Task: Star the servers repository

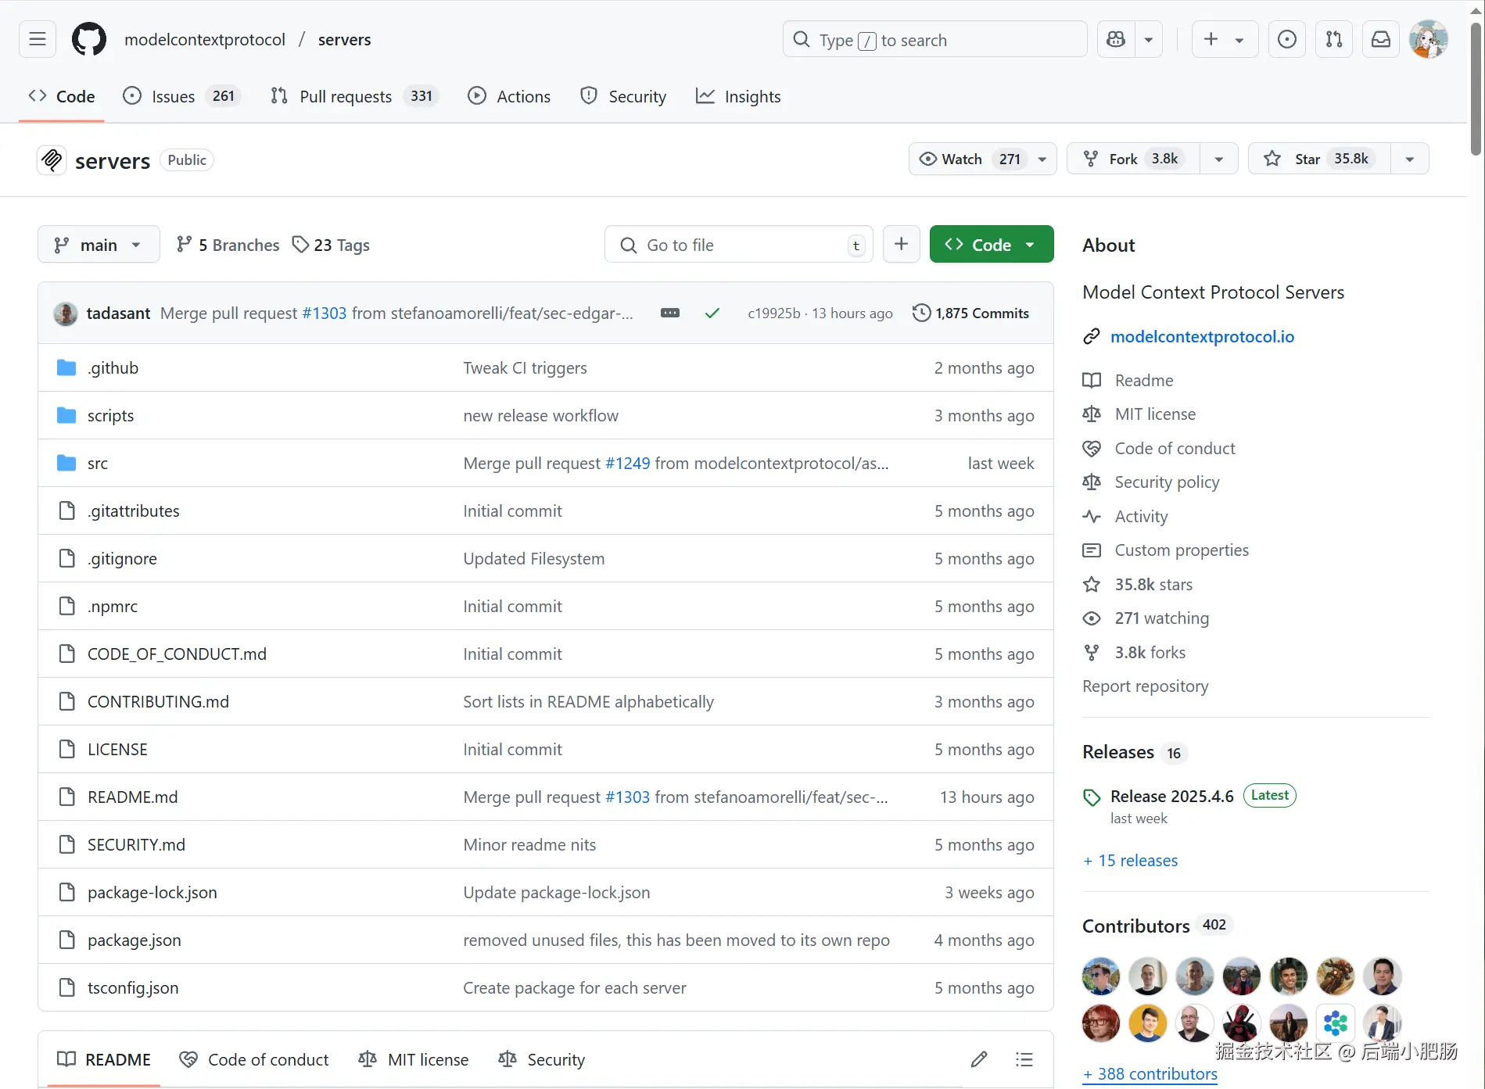Action: click(1319, 159)
